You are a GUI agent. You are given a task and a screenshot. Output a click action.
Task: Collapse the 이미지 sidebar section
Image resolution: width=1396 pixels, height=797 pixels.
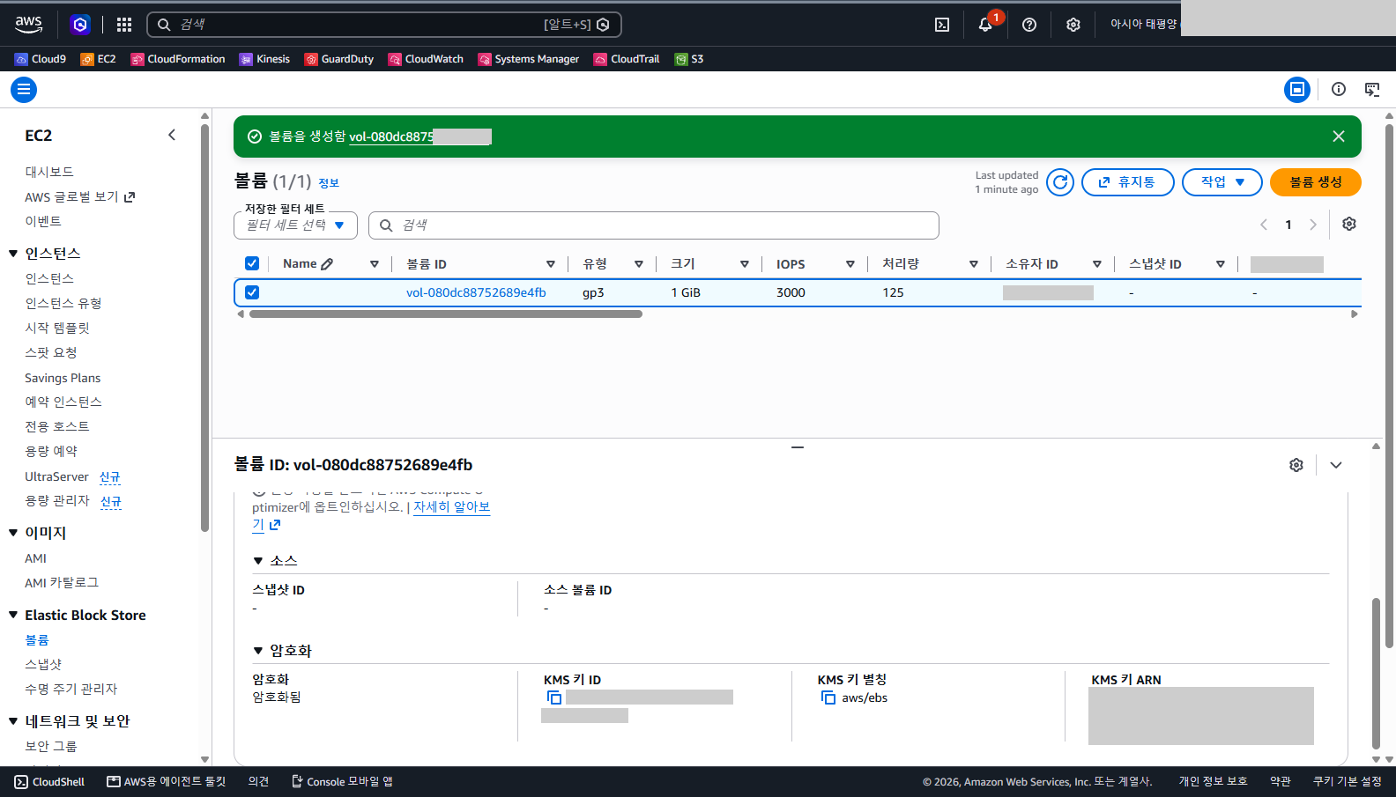pos(13,533)
